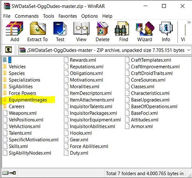
Task: Open the Tools menu
Action: 48,16
